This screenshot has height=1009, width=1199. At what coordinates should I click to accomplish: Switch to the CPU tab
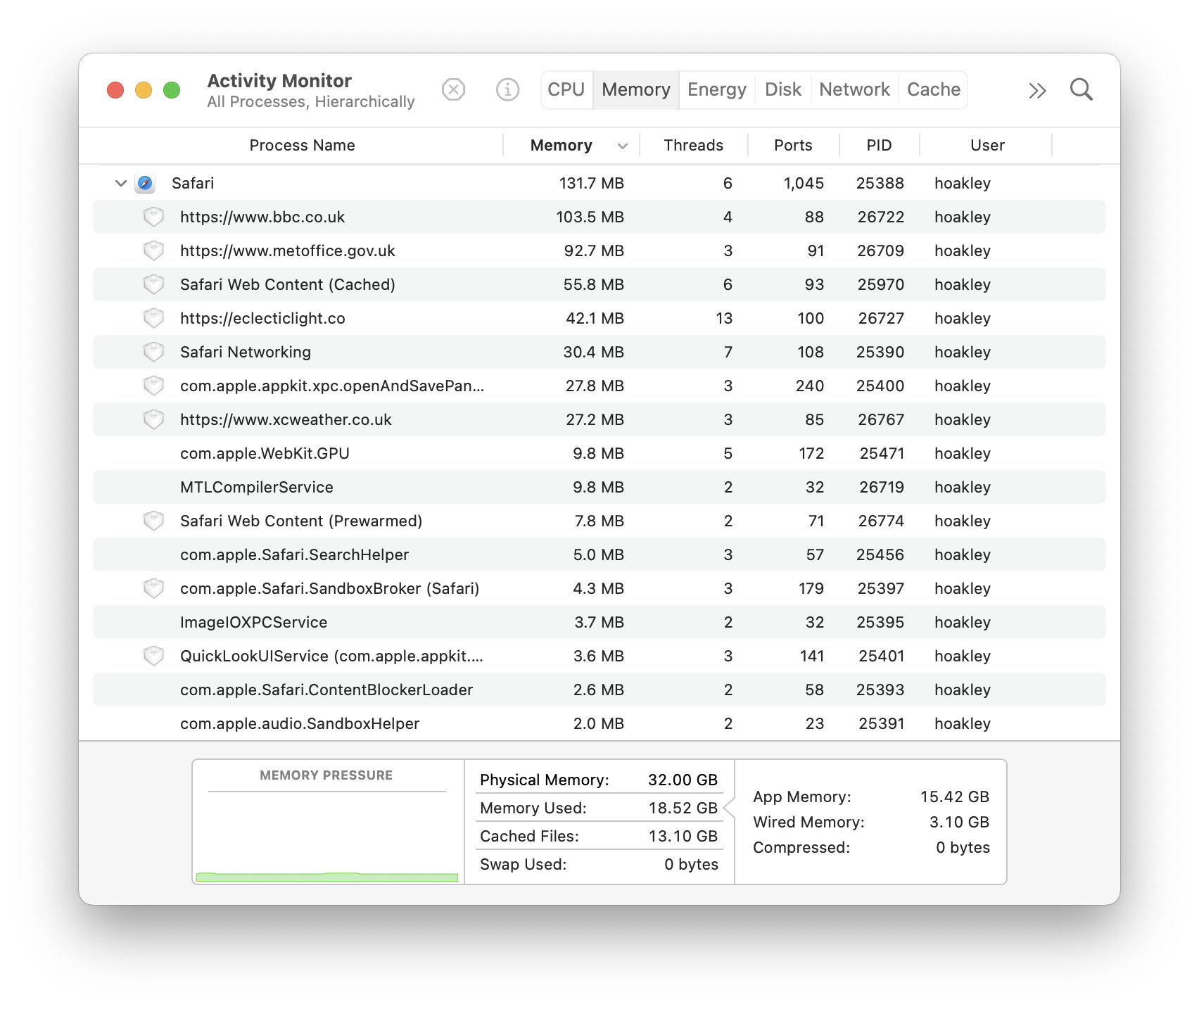(x=566, y=89)
